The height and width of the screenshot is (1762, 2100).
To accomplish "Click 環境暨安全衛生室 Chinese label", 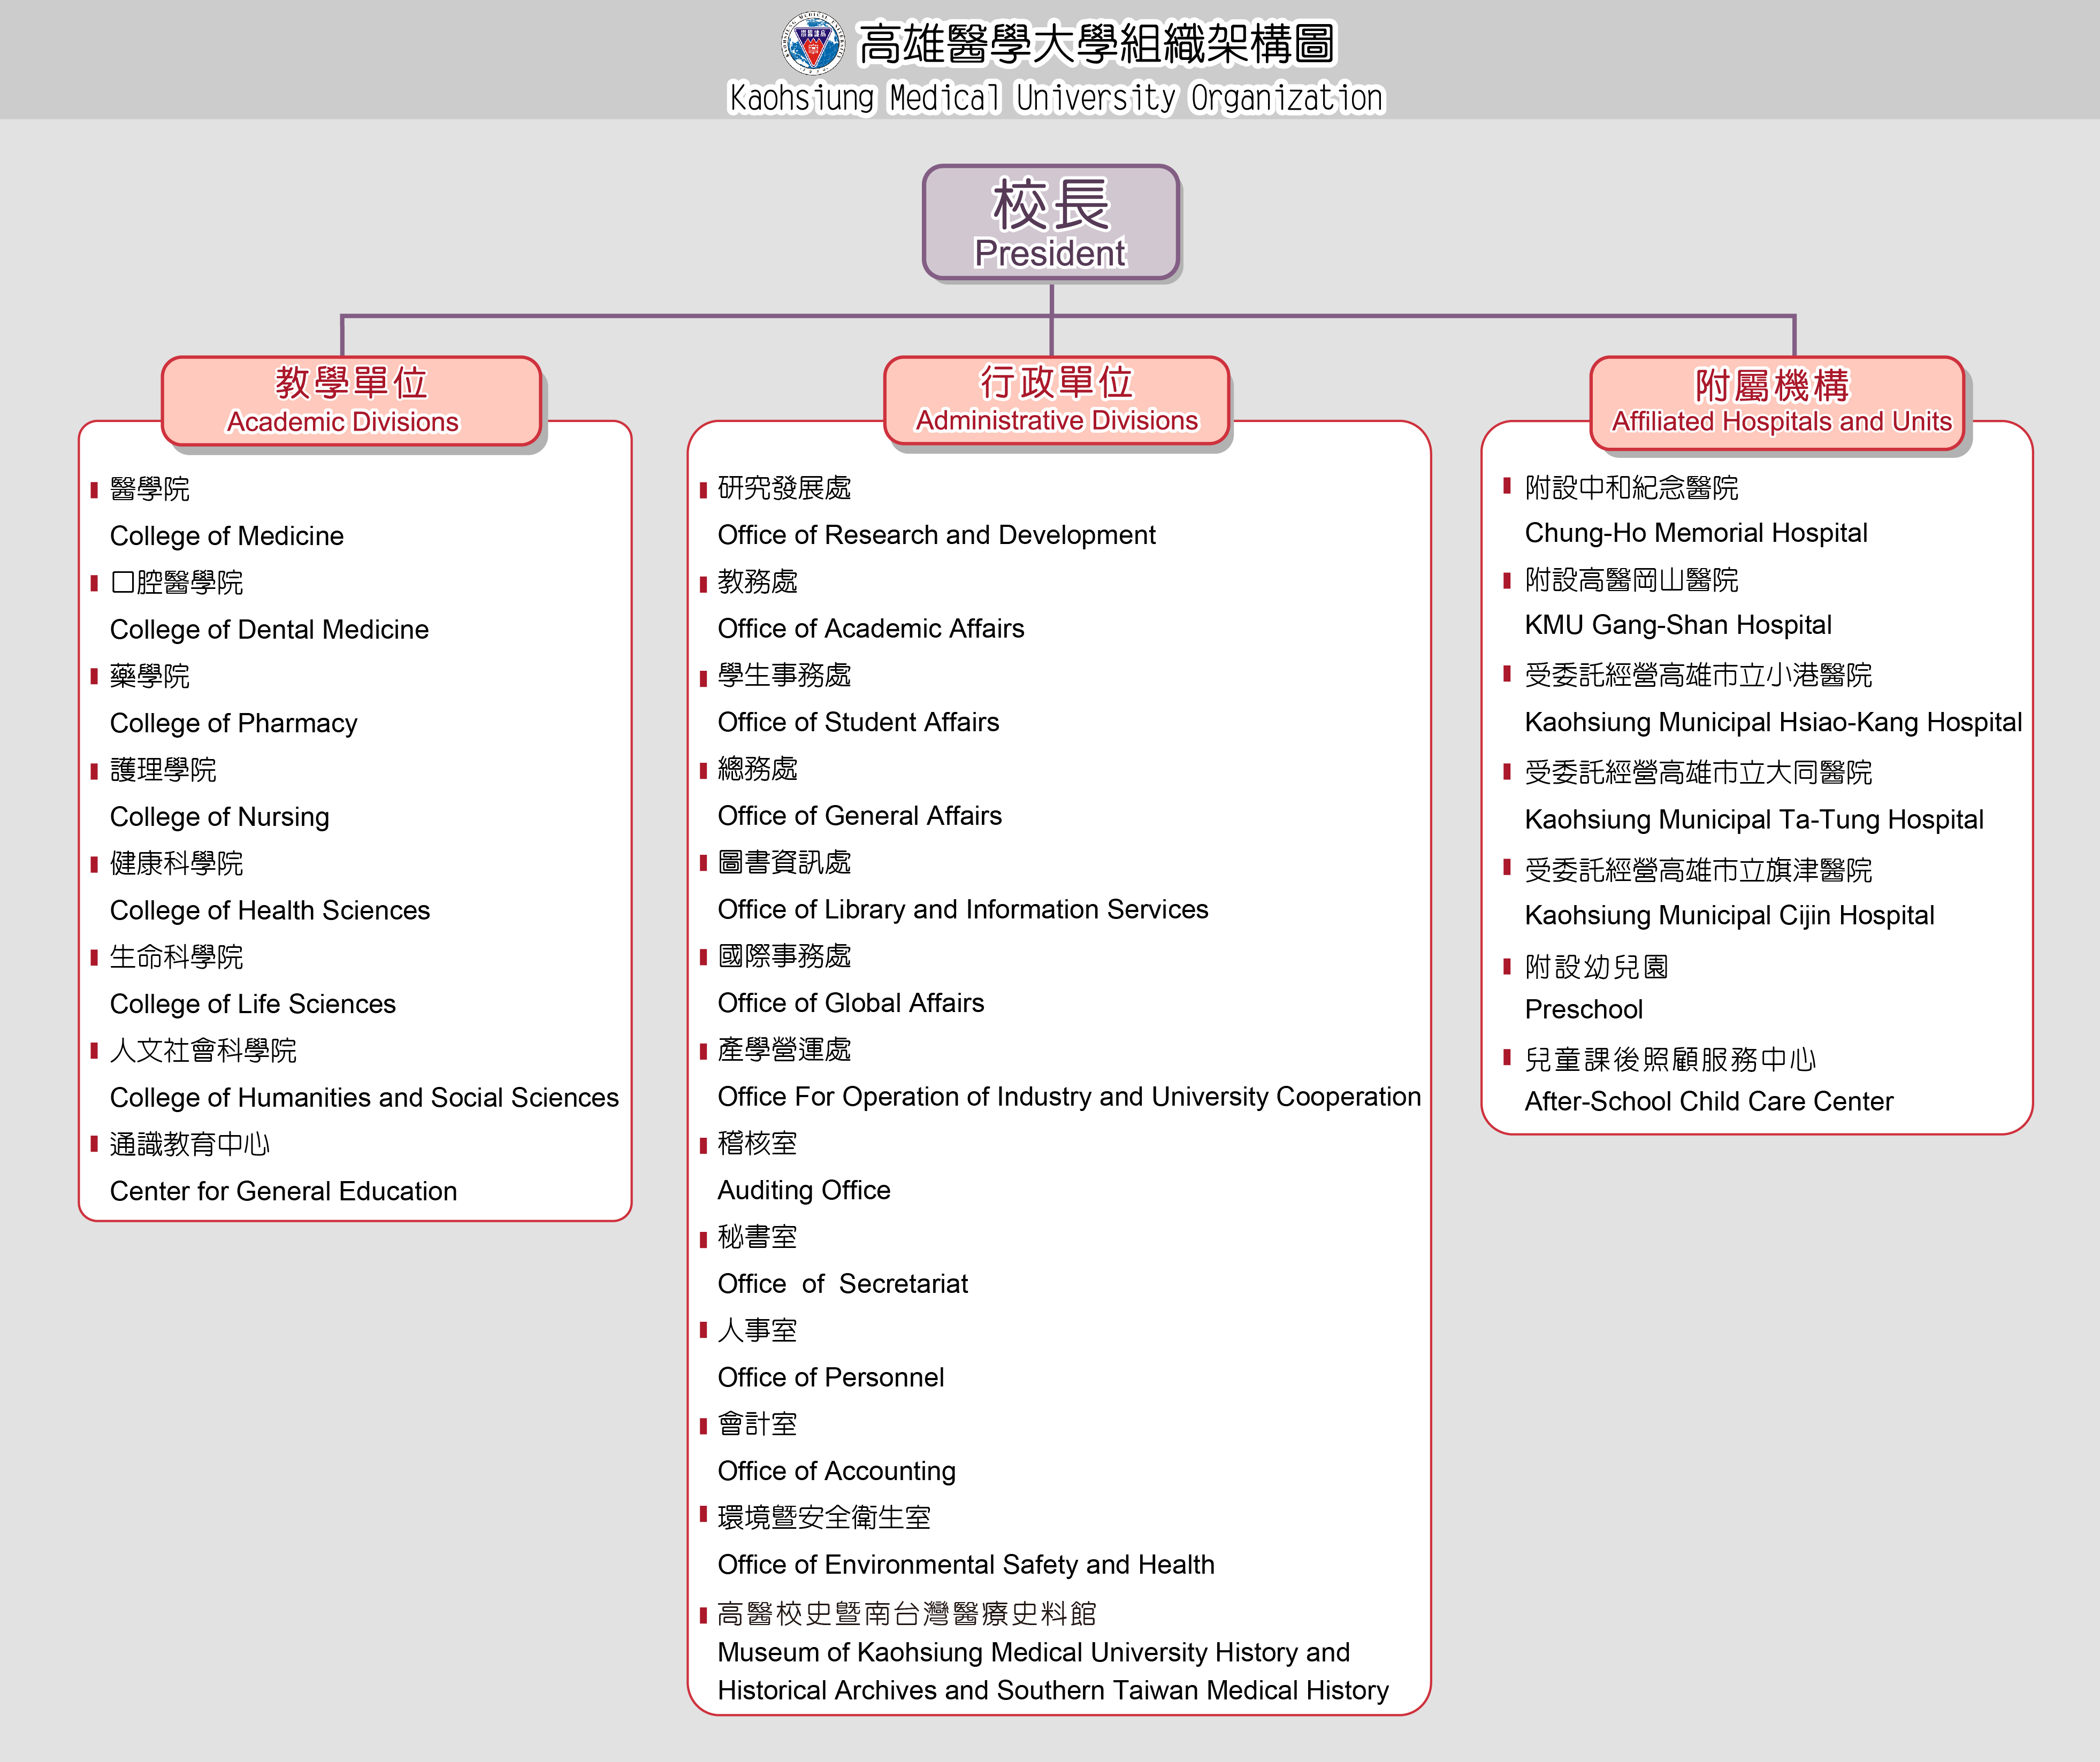I will (x=824, y=1518).
